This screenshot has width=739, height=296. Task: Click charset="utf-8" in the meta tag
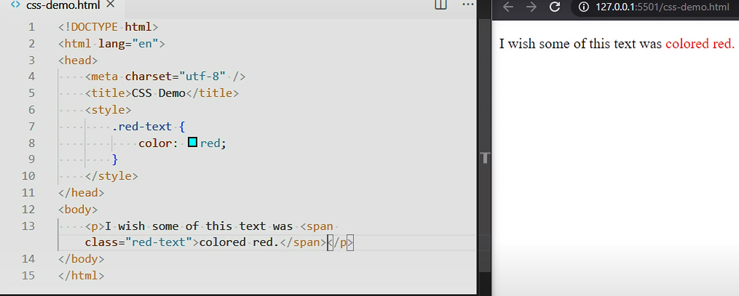175,77
